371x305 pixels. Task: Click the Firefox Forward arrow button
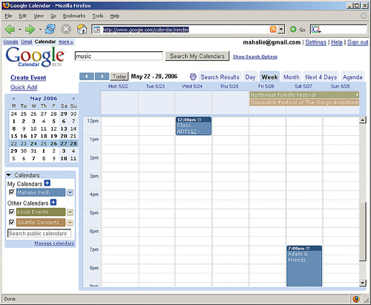(30, 30)
